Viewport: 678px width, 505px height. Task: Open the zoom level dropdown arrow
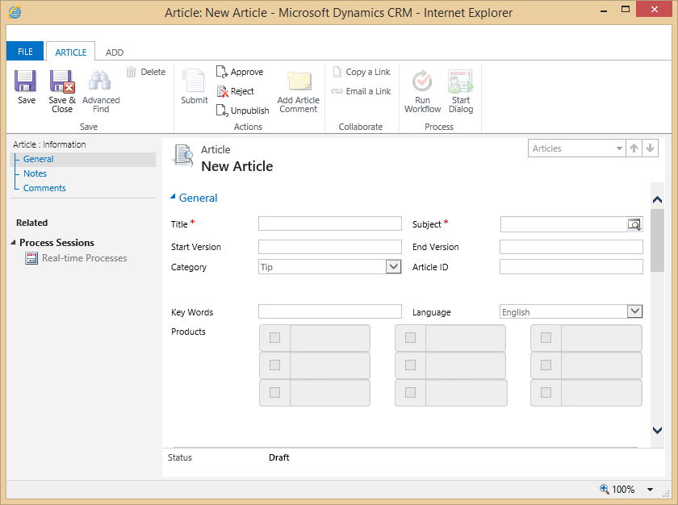click(650, 490)
